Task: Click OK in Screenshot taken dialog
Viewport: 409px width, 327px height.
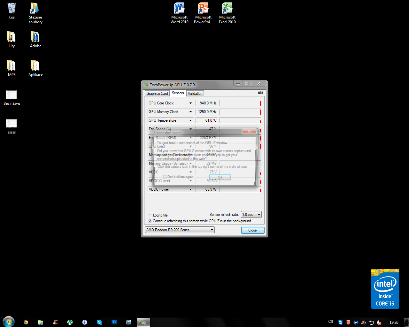Action: [x=220, y=177]
